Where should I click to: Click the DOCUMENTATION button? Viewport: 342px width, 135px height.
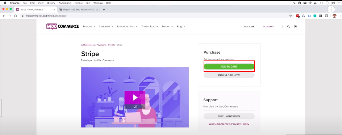pyautogui.click(x=229, y=116)
